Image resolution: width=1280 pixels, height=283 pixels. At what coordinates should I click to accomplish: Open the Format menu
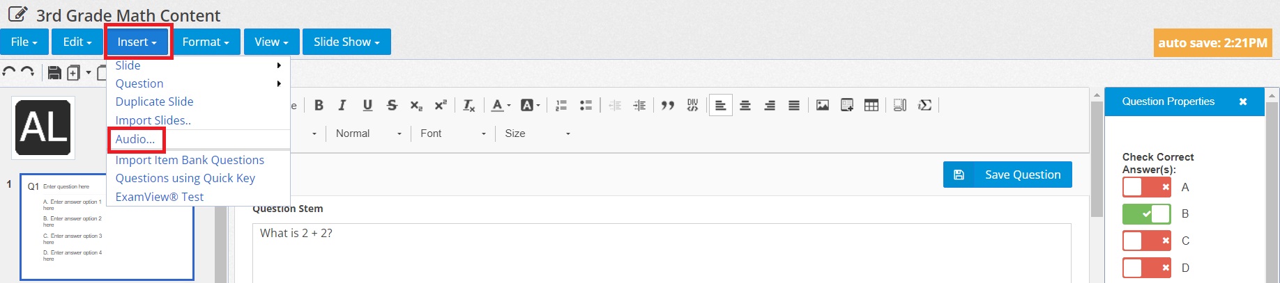click(x=206, y=42)
